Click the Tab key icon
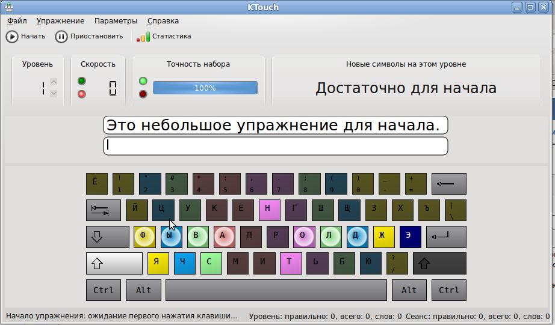The height and width of the screenshot is (325, 555). 104,210
